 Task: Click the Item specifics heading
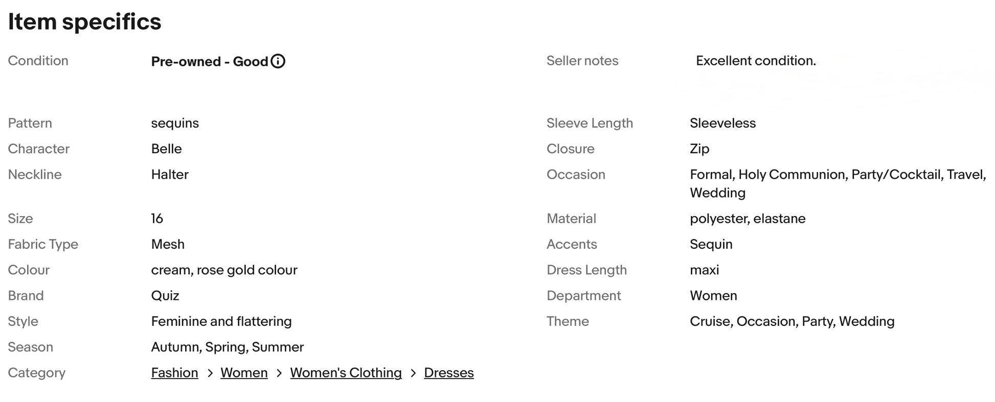84,22
